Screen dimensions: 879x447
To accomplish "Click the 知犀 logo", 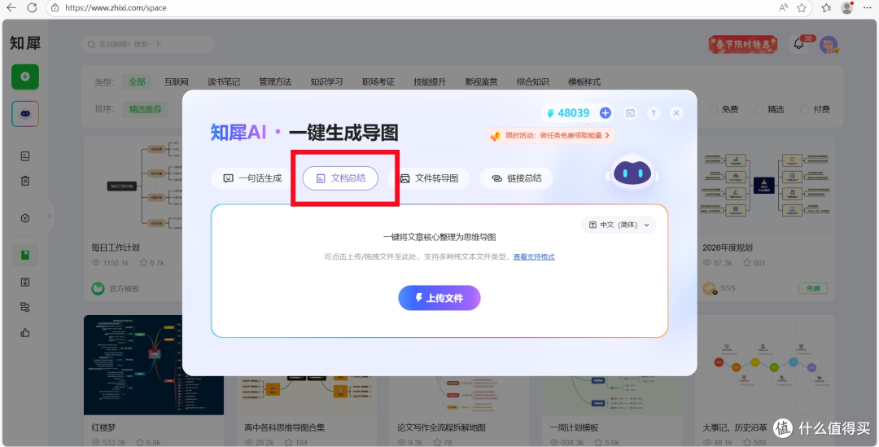I will (25, 42).
